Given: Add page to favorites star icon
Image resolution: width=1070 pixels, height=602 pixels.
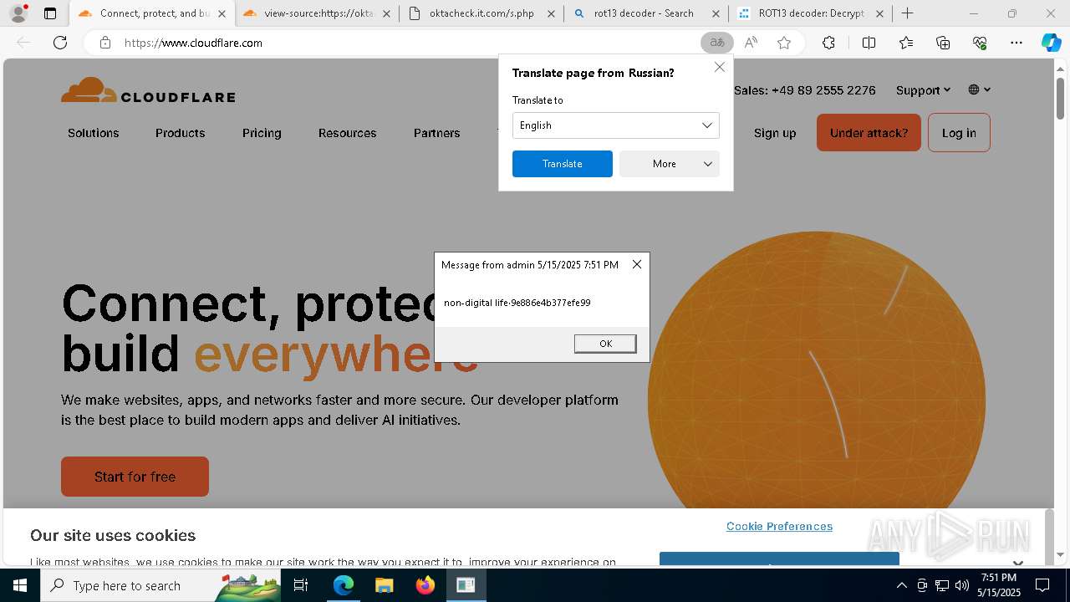Looking at the screenshot, I should tap(784, 43).
